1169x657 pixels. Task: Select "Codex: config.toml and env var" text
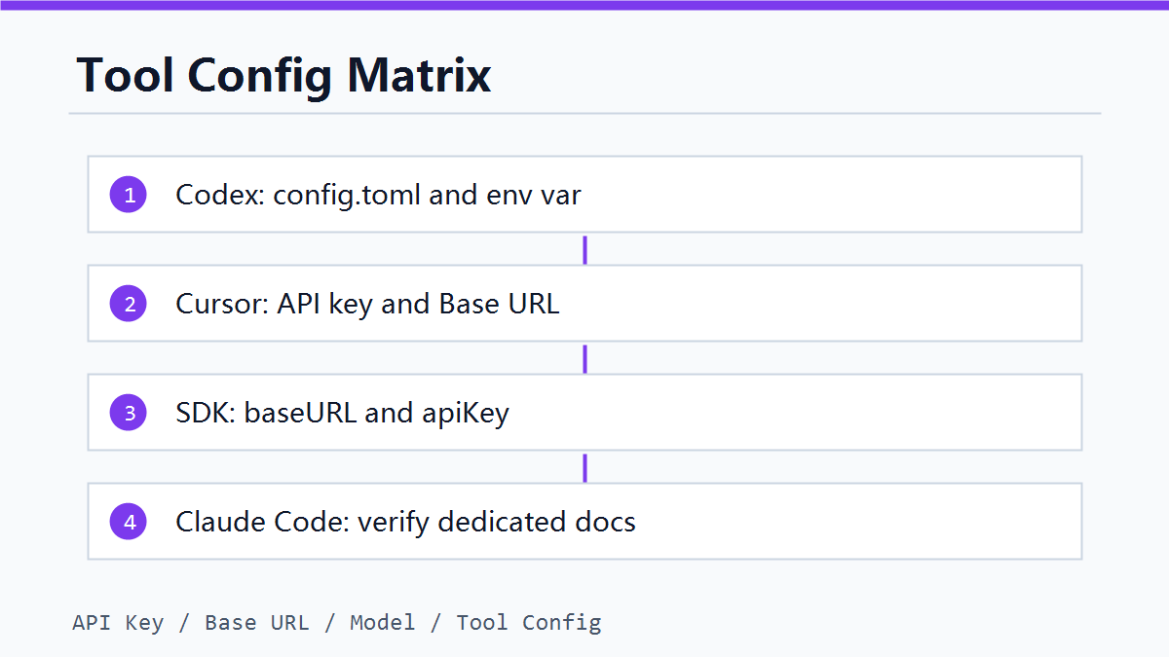(x=378, y=195)
